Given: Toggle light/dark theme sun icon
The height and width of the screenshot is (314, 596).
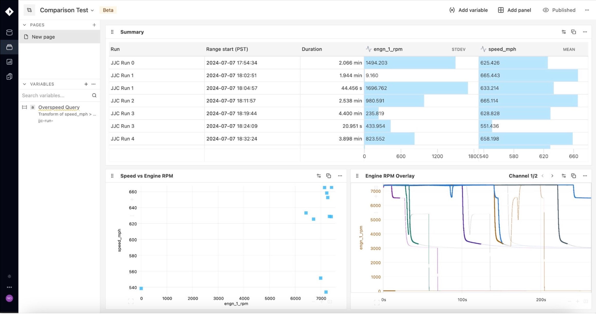Looking at the screenshot, I should [9, 276].
